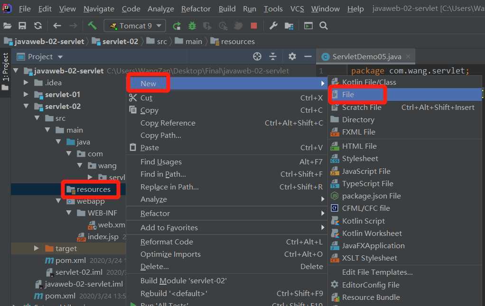The height and width of the screenshot is (306, 485).
Task: Choose Reformat Code in context menu
Action: 227,242
